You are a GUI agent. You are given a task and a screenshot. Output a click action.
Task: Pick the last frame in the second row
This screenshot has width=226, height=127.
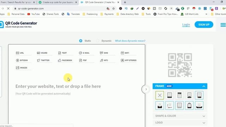[x=199, y=105]
